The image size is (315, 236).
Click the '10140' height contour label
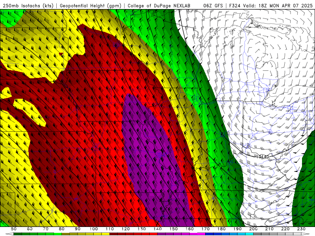click(x=263, y=156)
